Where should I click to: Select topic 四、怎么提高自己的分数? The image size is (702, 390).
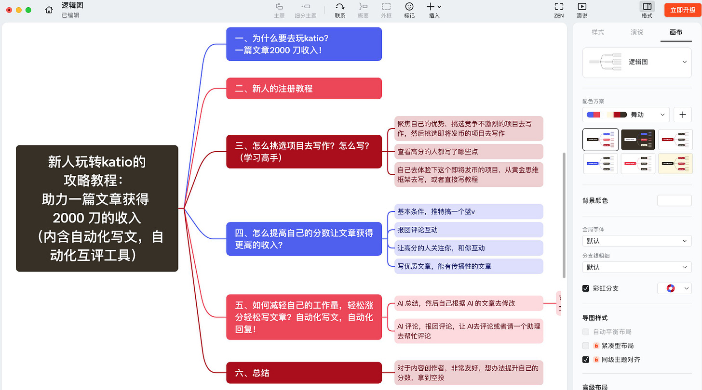304,239
